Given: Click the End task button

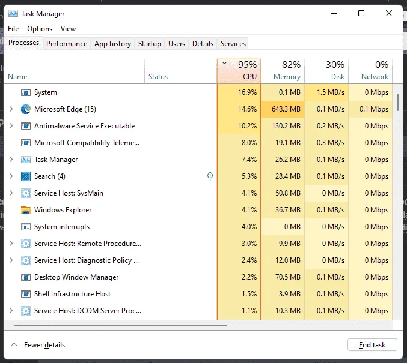Looking at the screenshot, I should (x=372, y=345).
